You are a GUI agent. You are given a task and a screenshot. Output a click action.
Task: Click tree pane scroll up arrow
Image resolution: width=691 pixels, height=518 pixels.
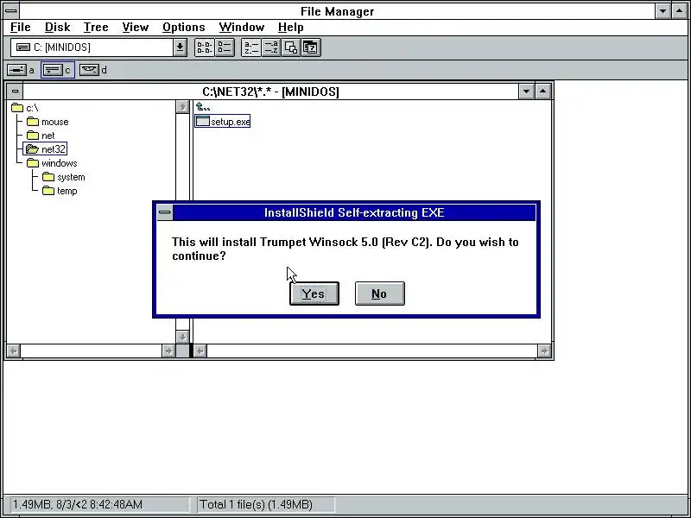point(182,106)
